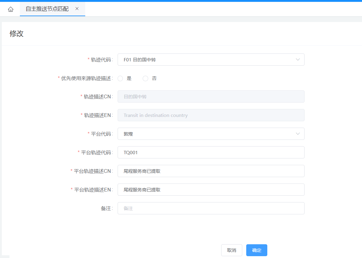Click the arrow in the 轨迹代码 select box
Image resolution: width=362 pixels, height=258 pixels.
[x=298, y=60]
